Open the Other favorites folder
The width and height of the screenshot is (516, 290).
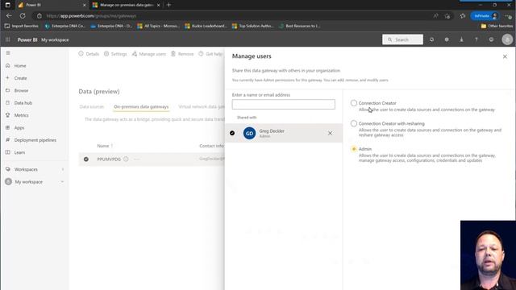[497, 26]
